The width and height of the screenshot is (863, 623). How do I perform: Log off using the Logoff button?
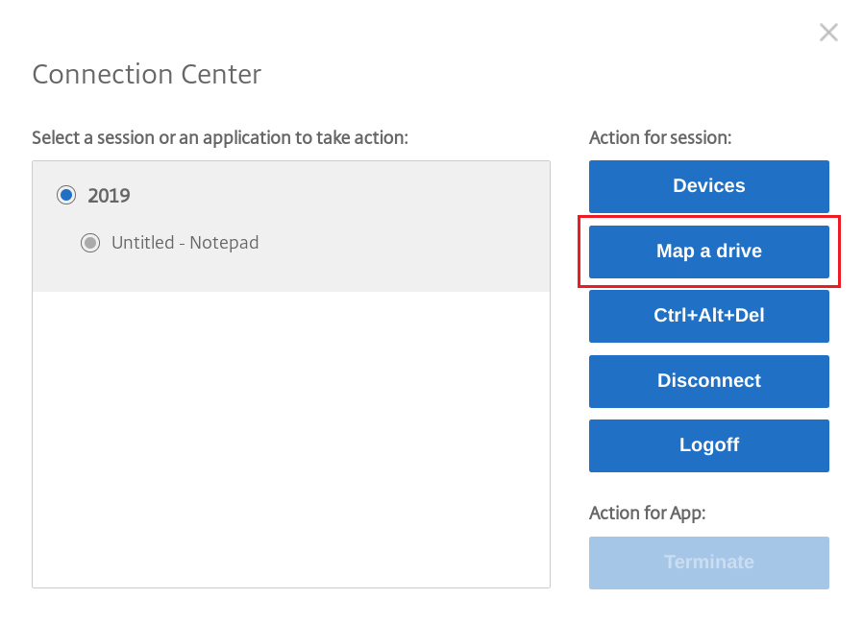[708, 445]
